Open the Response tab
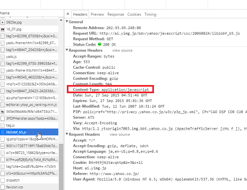 (x=116, y=14)
